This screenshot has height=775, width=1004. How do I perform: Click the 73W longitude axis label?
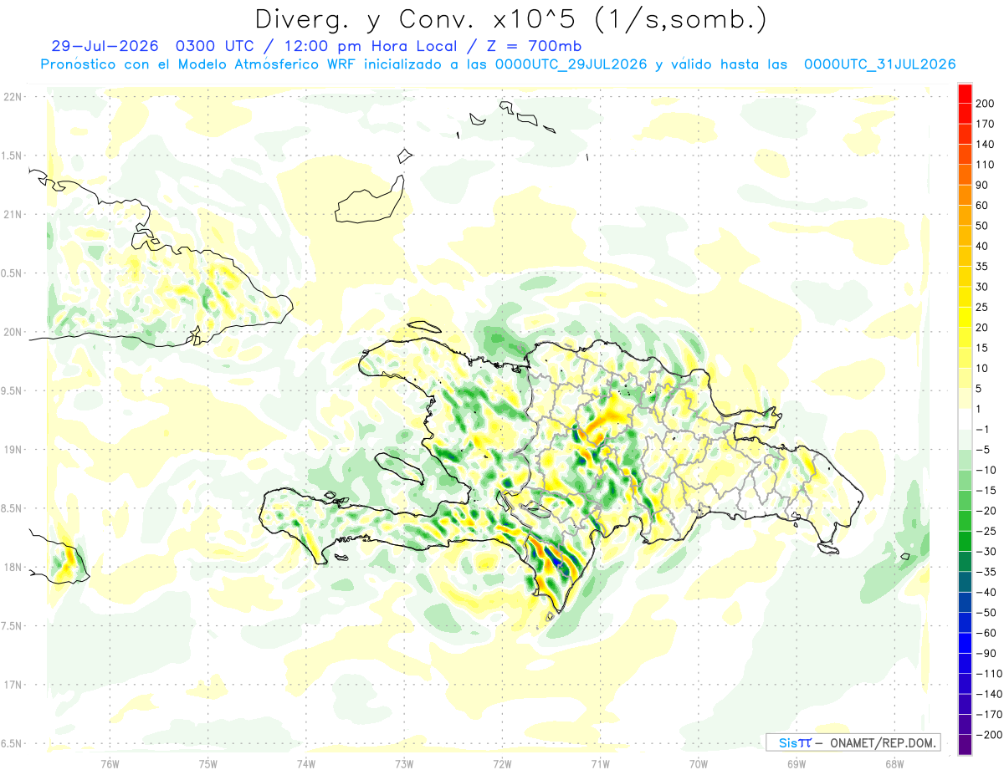pos(404,763)
